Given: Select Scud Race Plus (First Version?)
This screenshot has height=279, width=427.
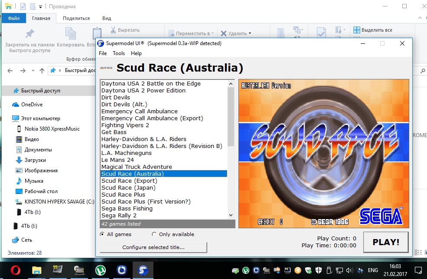Looking at the screenshot, I should pyautogui.click(x=164, y=202).
